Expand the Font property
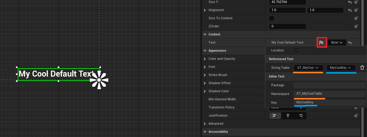 [205, 67]
